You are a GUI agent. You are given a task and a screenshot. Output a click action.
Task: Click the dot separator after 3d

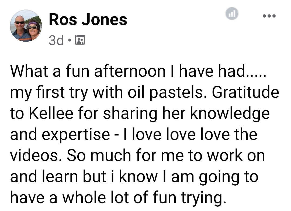70,40
